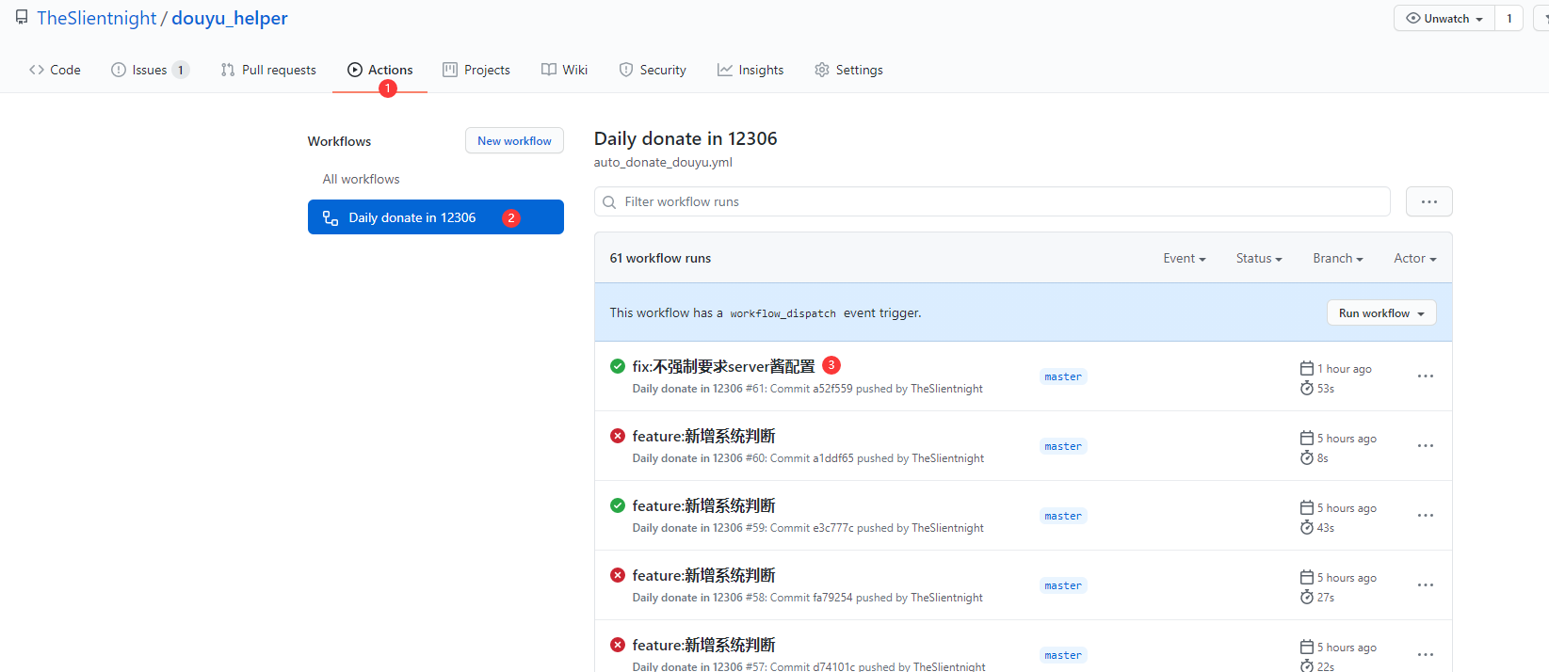1549x672 pixels.
Task: Select All workflows in sidebar
Action: [361, 179]
